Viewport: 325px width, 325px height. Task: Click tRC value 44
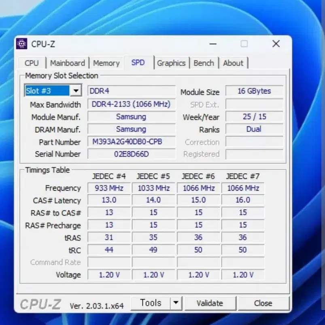(x=109, y=250)
